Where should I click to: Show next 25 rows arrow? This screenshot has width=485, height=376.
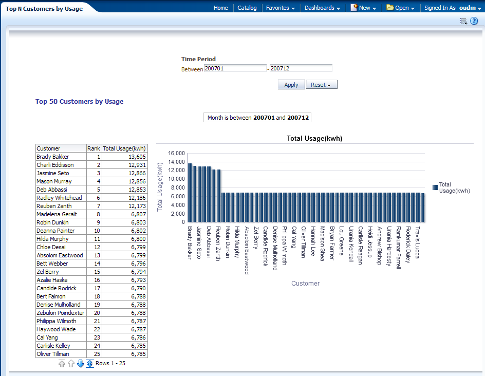(x=81, y=364)
